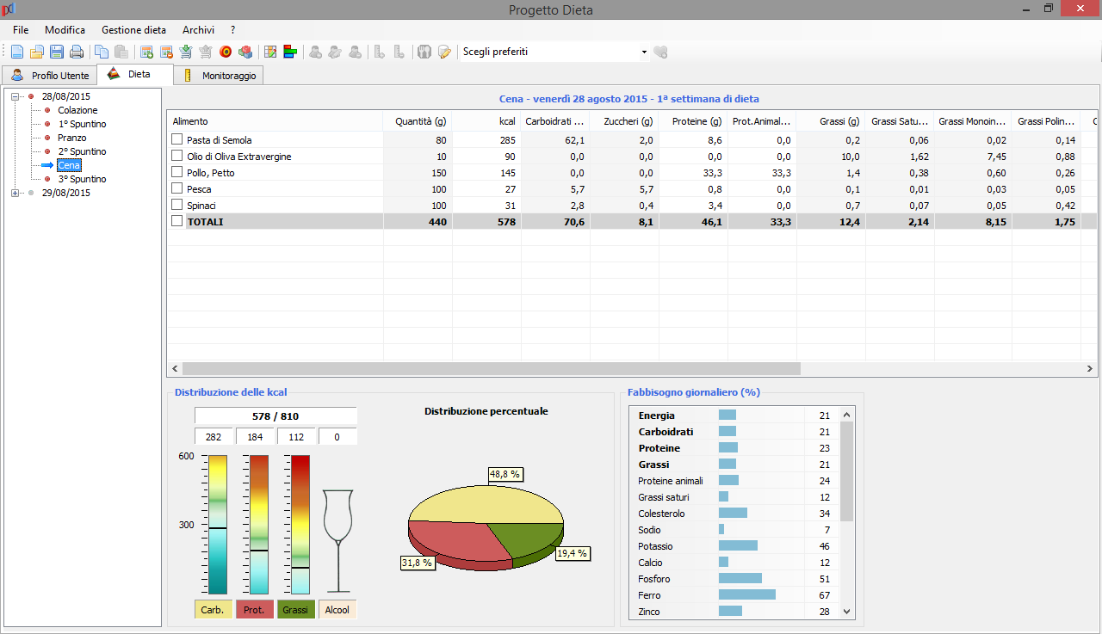Select Pranzo in the meal tree
Viewport: 1102px width, 634px height.
coord(71,138)
